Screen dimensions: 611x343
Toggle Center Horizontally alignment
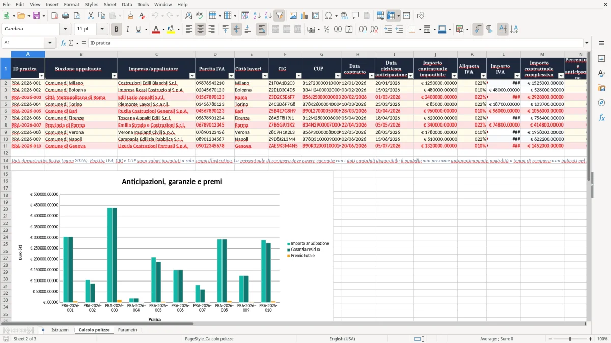click(200, 29)
